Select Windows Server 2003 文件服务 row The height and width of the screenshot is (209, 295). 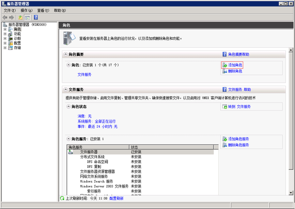pyautogui.click(x=140, y=186)
